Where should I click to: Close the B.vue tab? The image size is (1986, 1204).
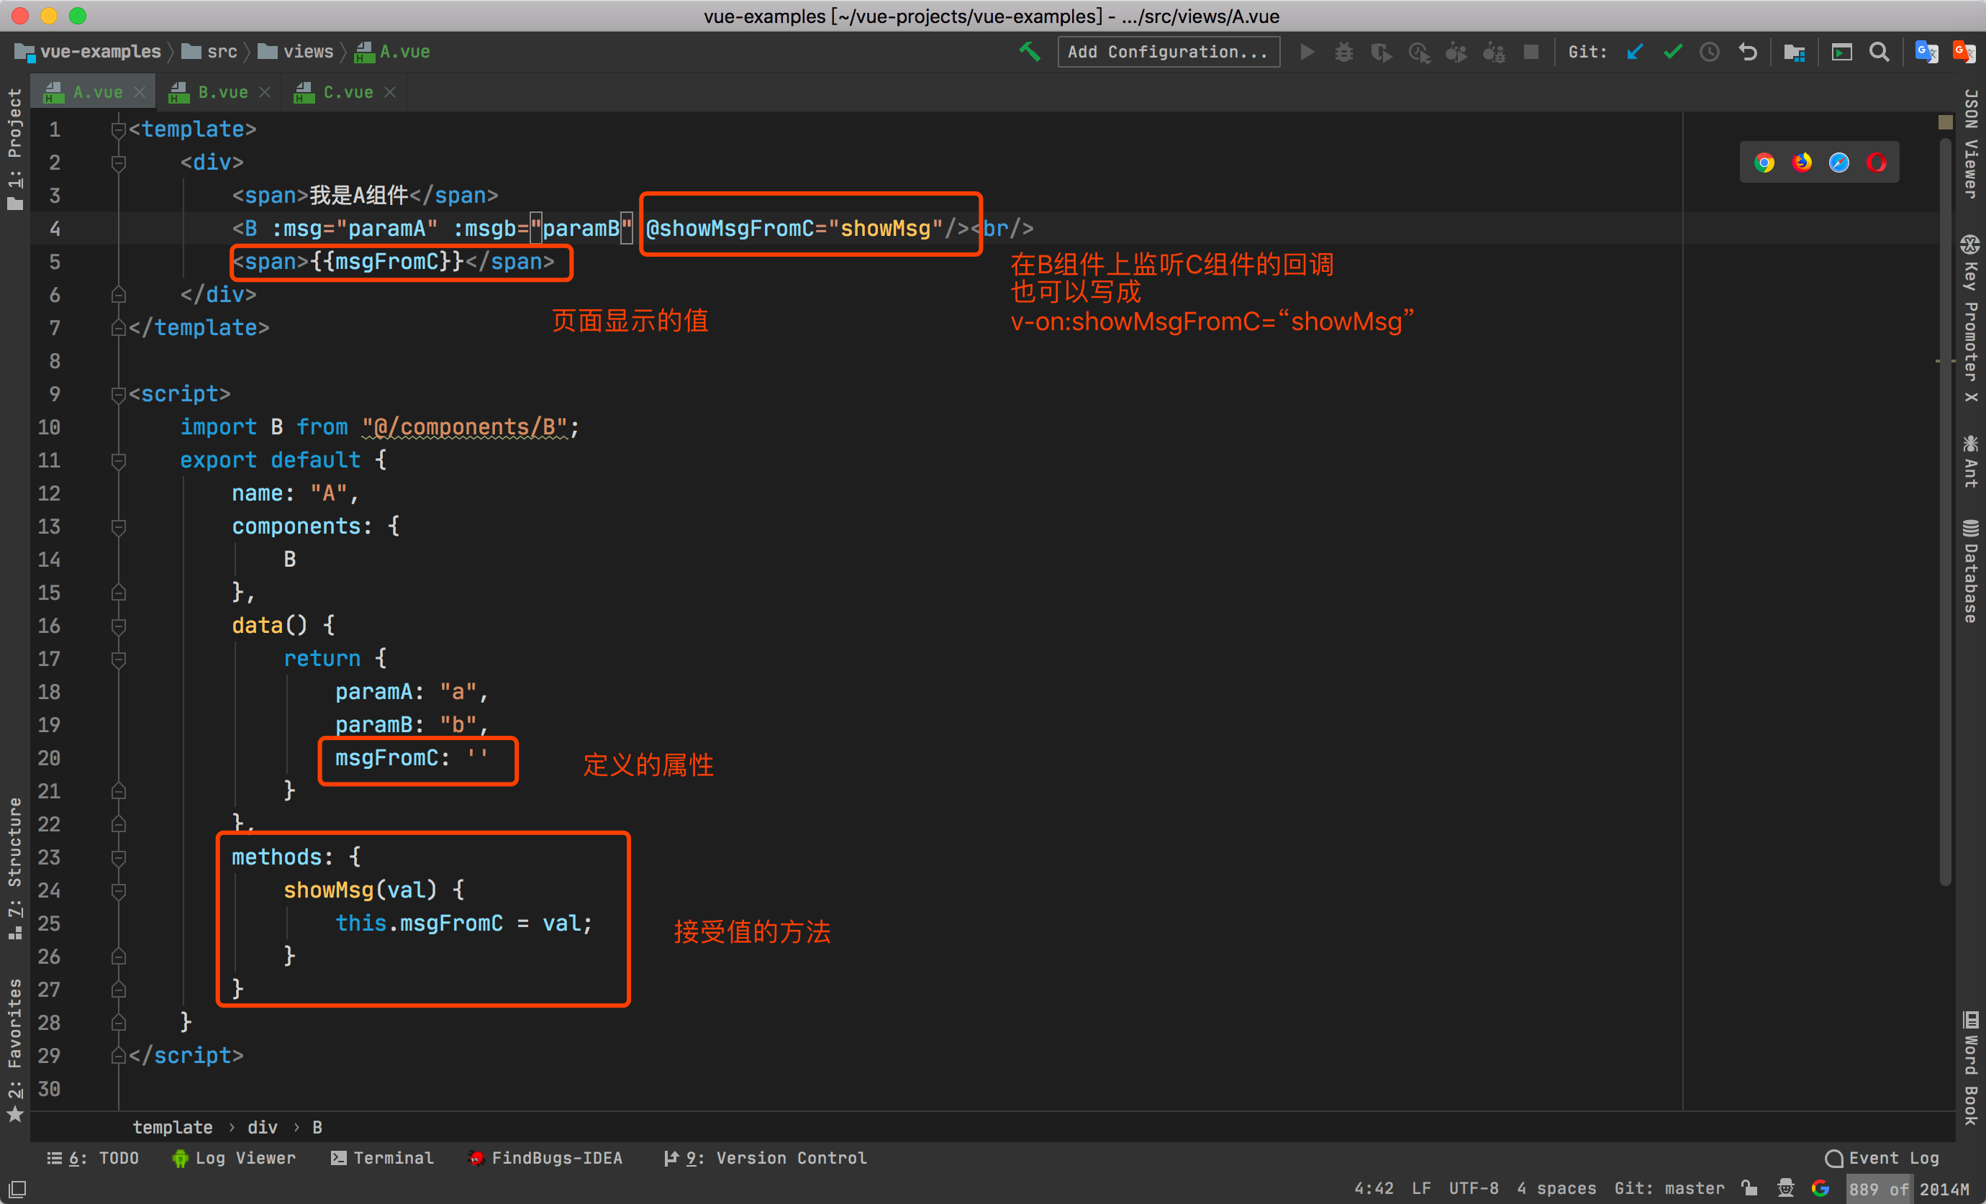point(264,93)
